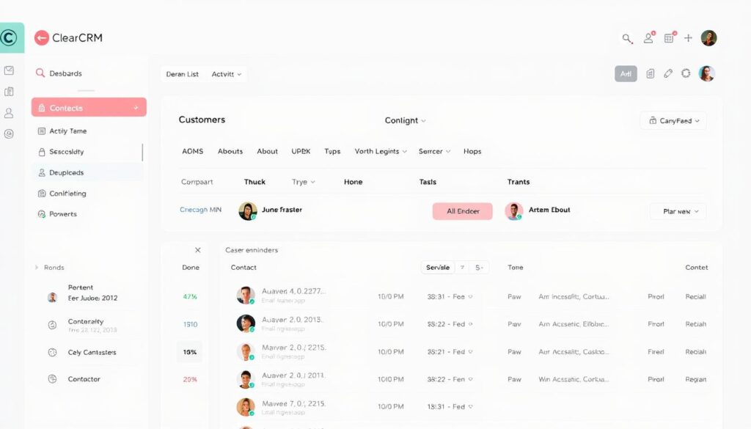Open the calendar icon with notification badge
This screenshot has width=751, height=429.
[669, 37]
